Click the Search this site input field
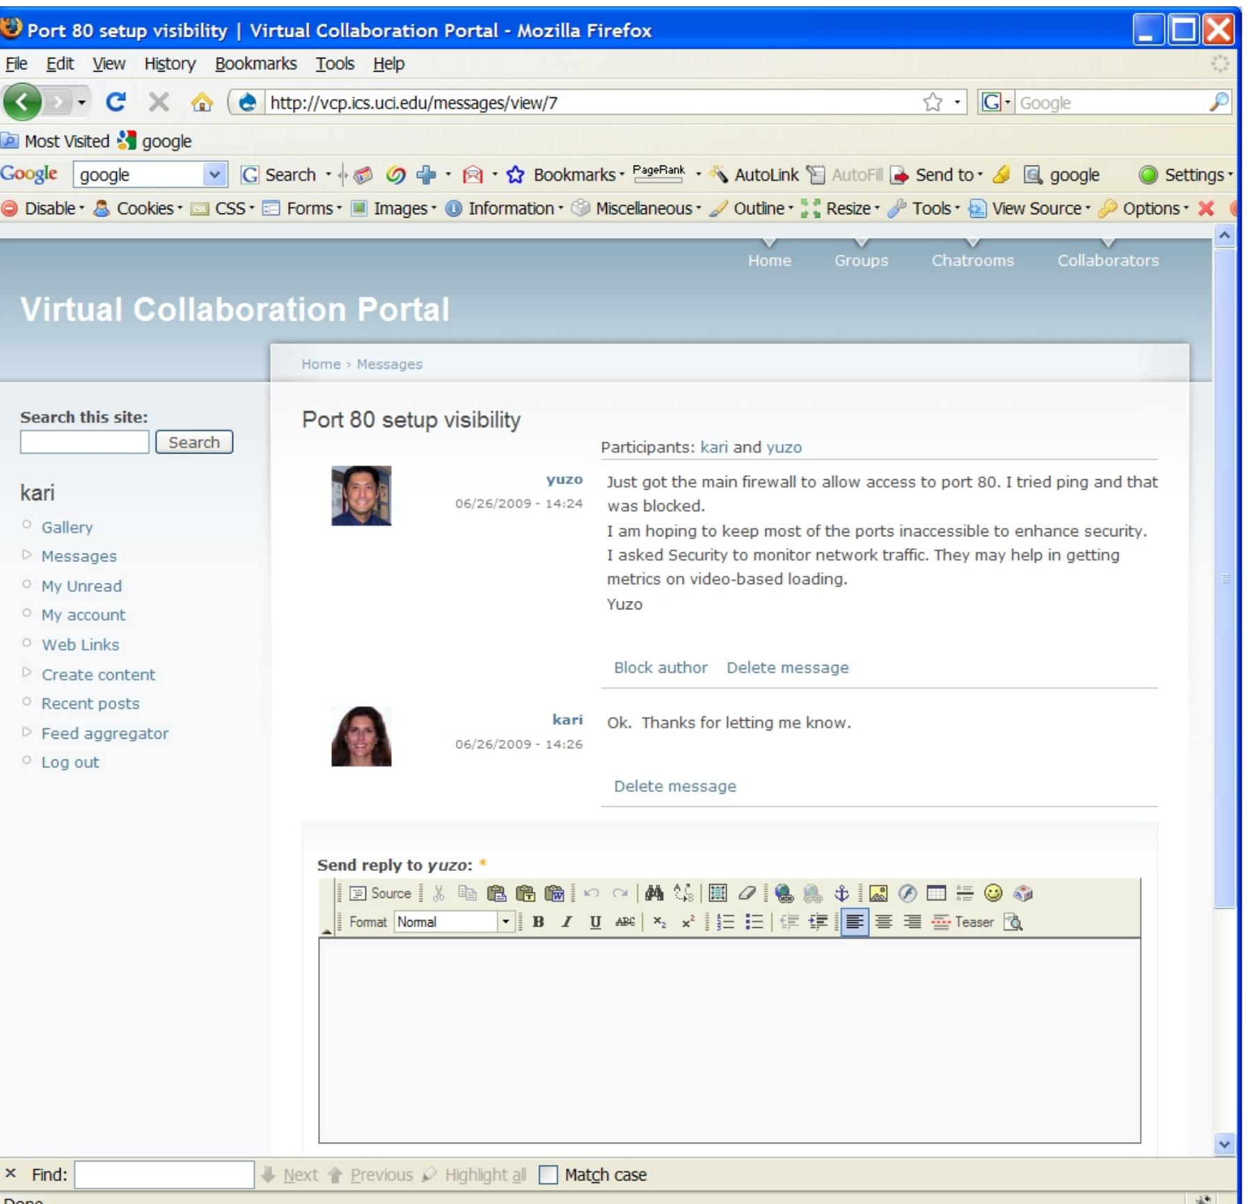Viewport: 1252px width, 1204px height. 84,442
